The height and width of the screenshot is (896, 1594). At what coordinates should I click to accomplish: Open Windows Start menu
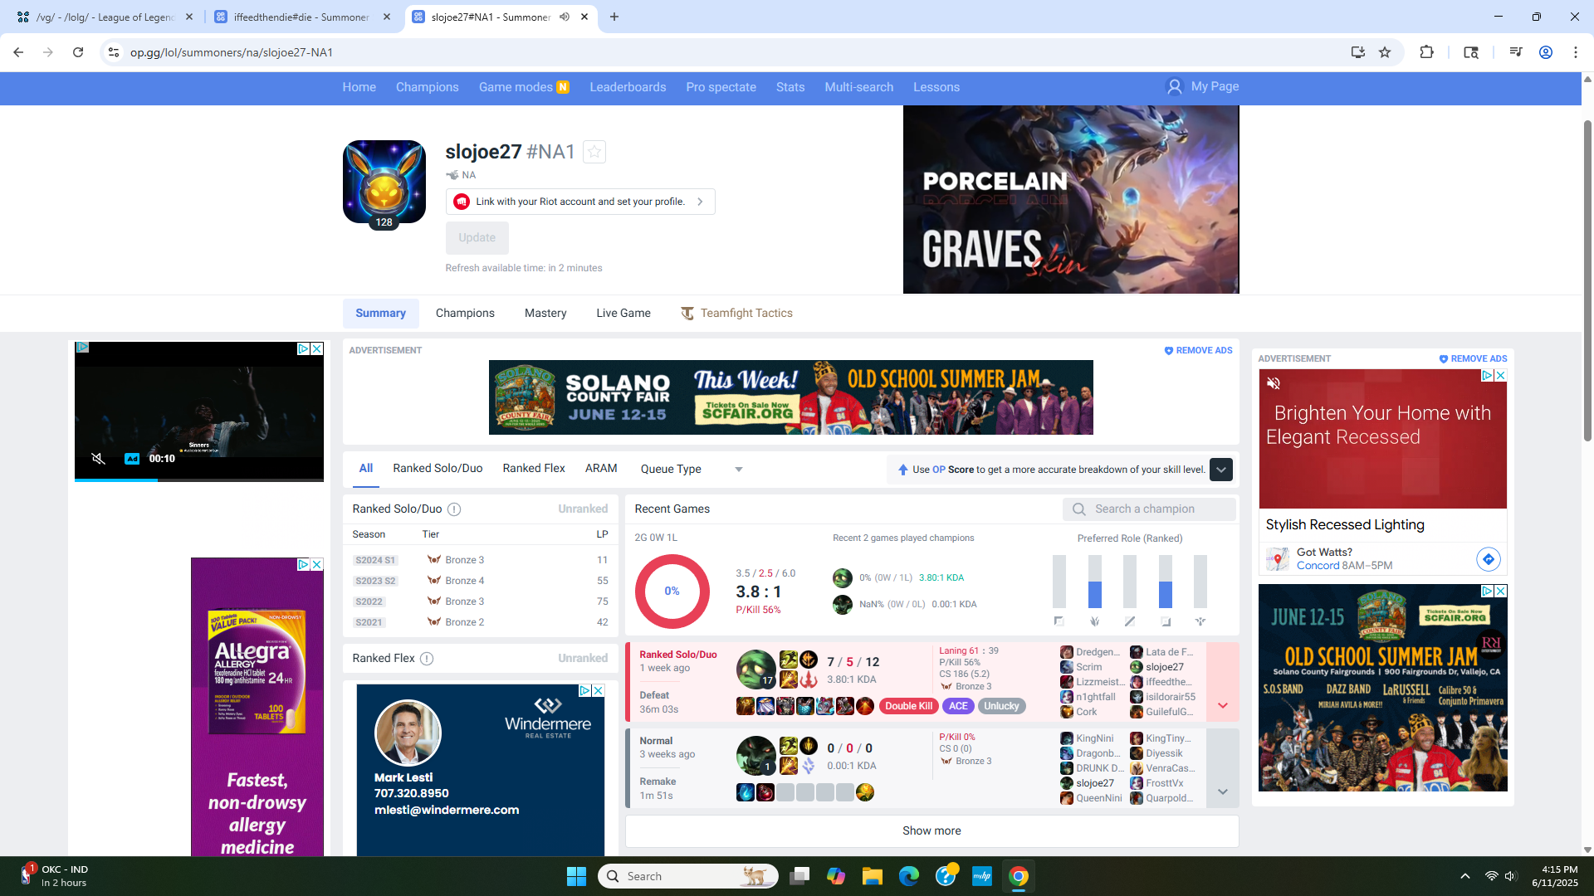(x=576, y=876)
